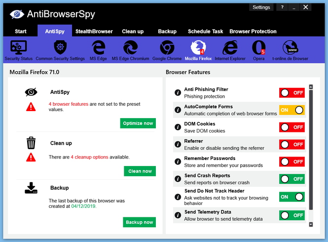Click the Clean now button

pos(140,171)
